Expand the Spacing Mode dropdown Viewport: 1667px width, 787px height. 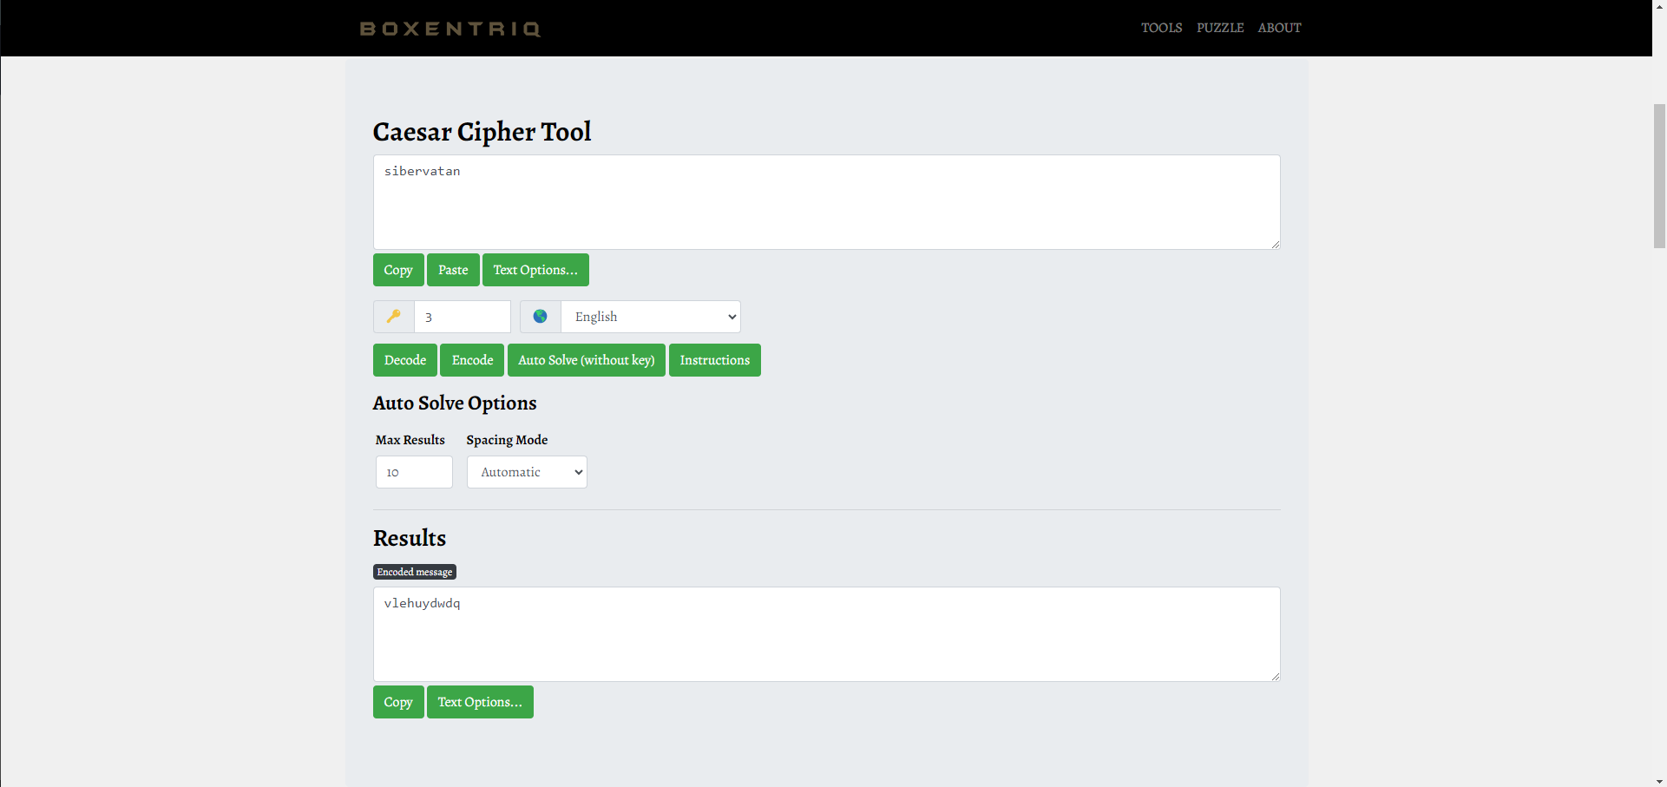pyautogui.click(x=527, y=472)
